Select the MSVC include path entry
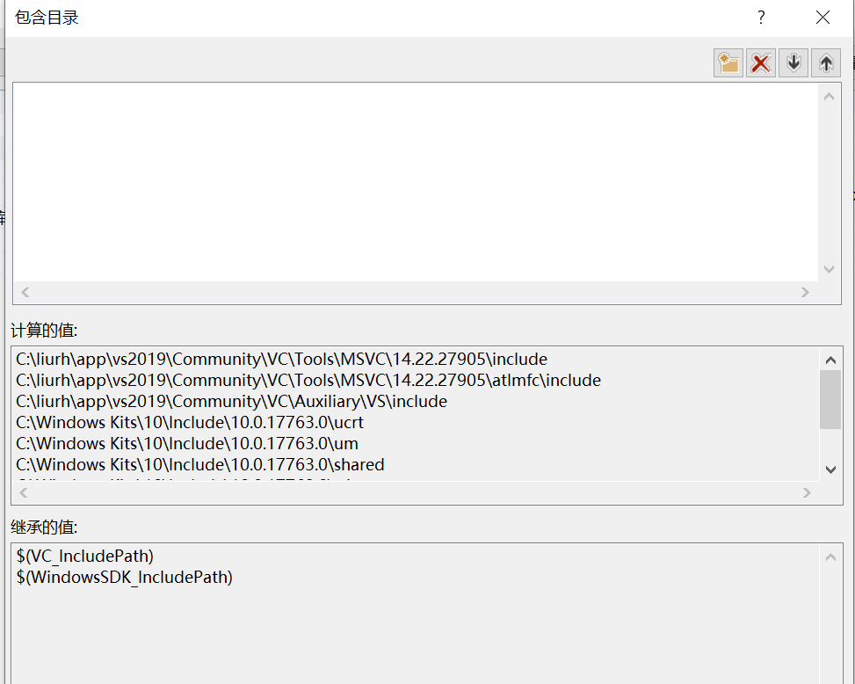The height and width of the screenshot is (684, 855). point(279,359)
